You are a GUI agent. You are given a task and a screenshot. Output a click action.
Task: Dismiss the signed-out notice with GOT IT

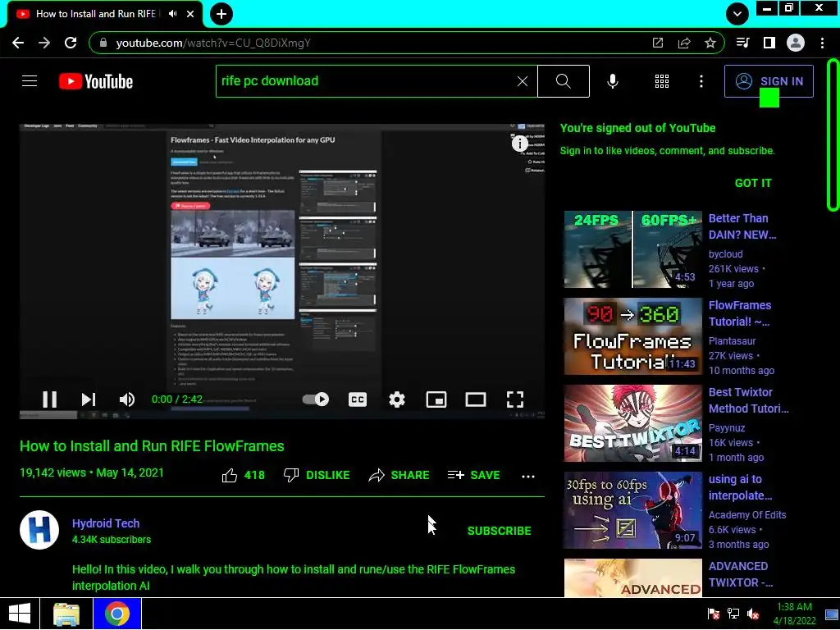point(753,183)
